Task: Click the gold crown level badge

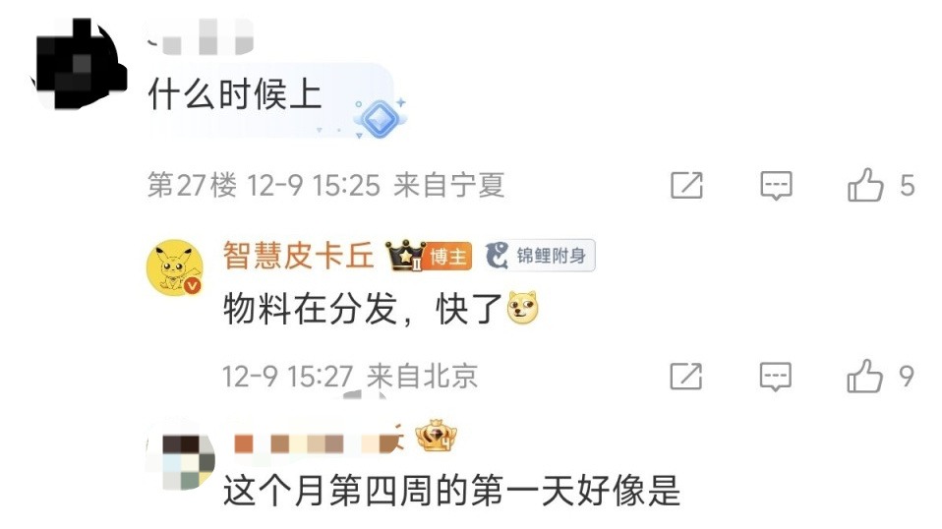Action: (x=437, y=437)
